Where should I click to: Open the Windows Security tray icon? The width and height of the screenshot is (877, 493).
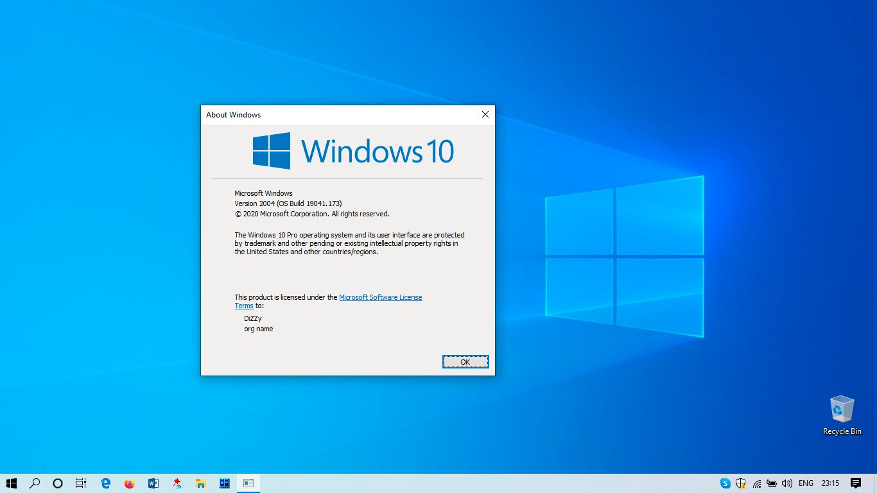[741, 483]
